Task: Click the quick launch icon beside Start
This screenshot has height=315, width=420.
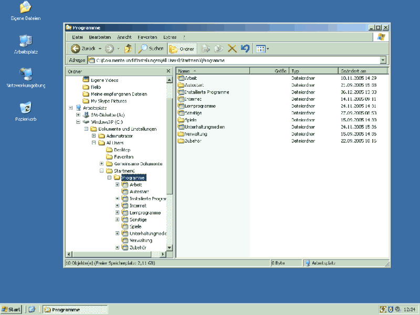Action: pyautogui.click(x=32, y=309)
